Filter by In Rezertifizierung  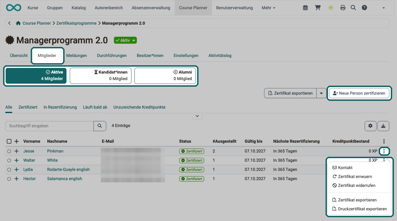[x=60, y=107]
